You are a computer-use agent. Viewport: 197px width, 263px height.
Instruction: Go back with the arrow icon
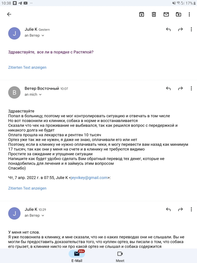click(x=9, y=14)
